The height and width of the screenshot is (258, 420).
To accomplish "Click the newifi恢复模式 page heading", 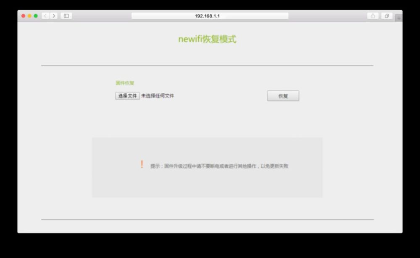I will coord(207,39).
